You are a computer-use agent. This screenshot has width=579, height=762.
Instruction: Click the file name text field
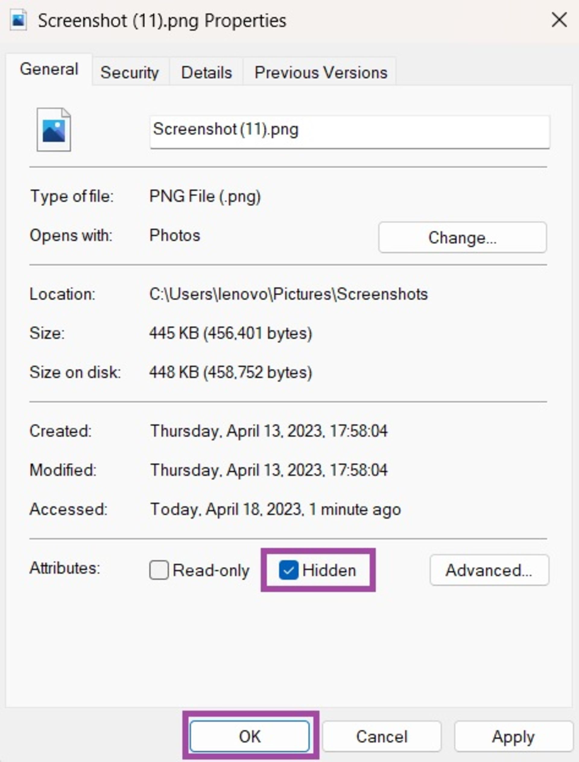(350, 132)
